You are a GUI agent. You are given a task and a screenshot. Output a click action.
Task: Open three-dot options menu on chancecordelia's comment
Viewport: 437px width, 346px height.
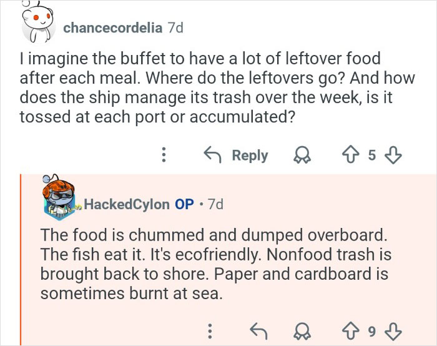(x=164, y=156)
